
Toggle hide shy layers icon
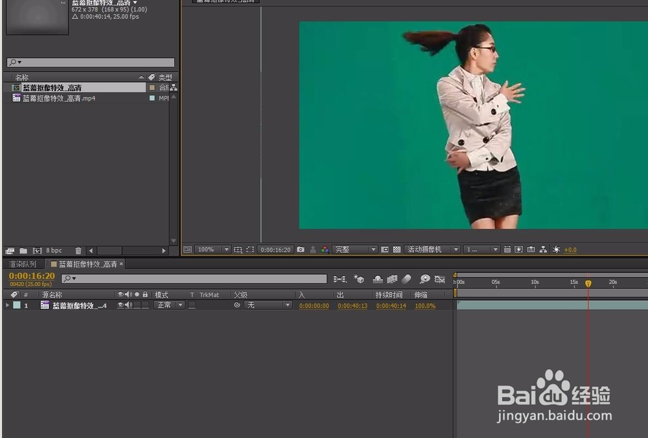point(378,279)
